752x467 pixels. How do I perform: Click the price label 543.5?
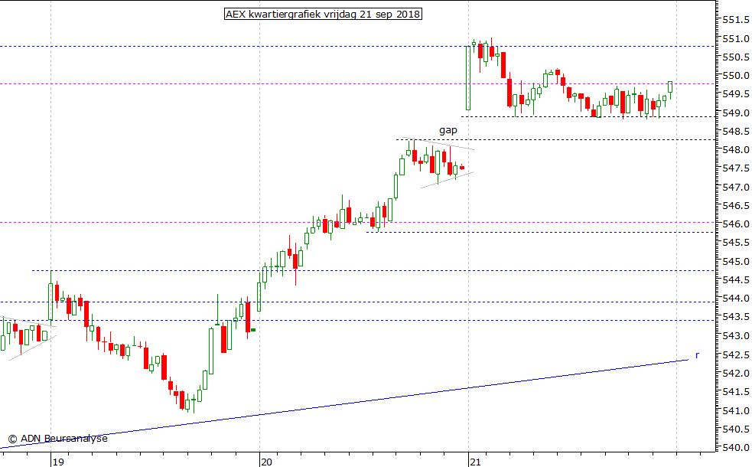pos(736,317)
